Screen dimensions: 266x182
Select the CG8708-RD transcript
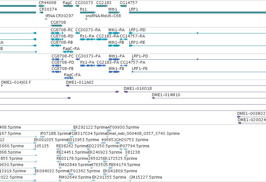(57, 39)
